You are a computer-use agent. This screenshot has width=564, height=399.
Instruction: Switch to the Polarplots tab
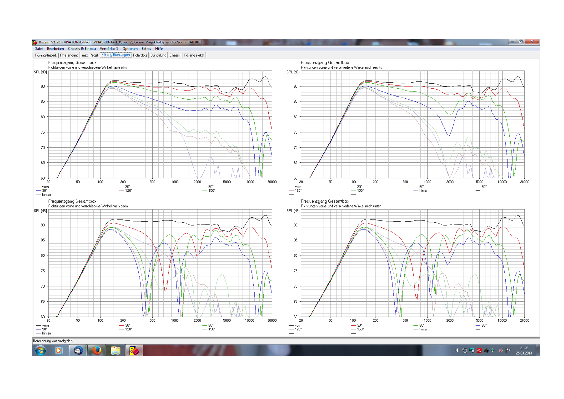click(x=140, y=55)
